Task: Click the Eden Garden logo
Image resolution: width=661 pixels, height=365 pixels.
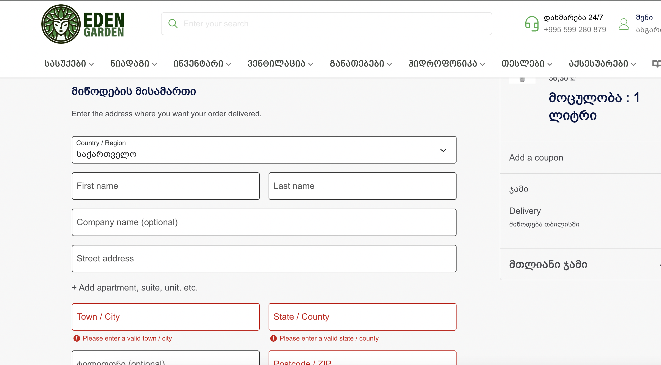Action: coord(83,24)
